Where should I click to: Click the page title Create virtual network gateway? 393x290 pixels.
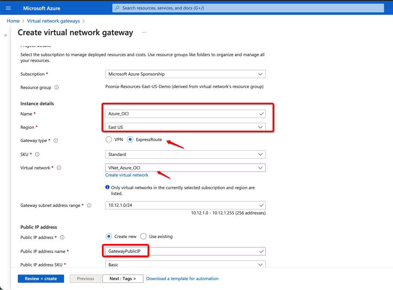(x=76, y=32)
